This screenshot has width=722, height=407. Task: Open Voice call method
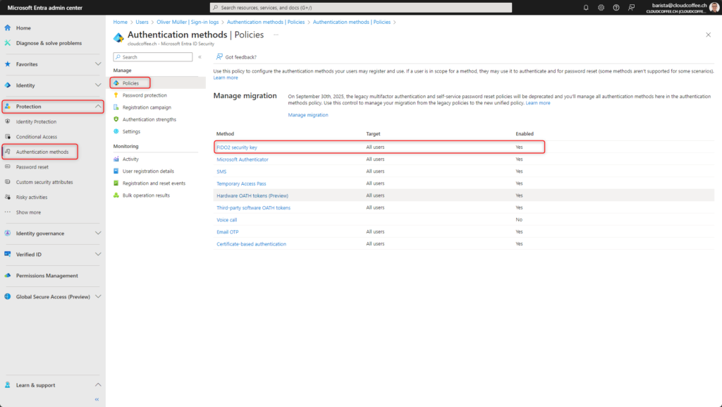[x=226, y=220]
